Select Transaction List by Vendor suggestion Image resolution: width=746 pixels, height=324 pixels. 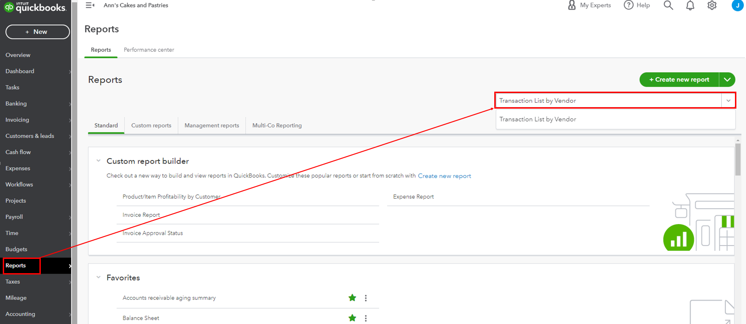(615, 119)
